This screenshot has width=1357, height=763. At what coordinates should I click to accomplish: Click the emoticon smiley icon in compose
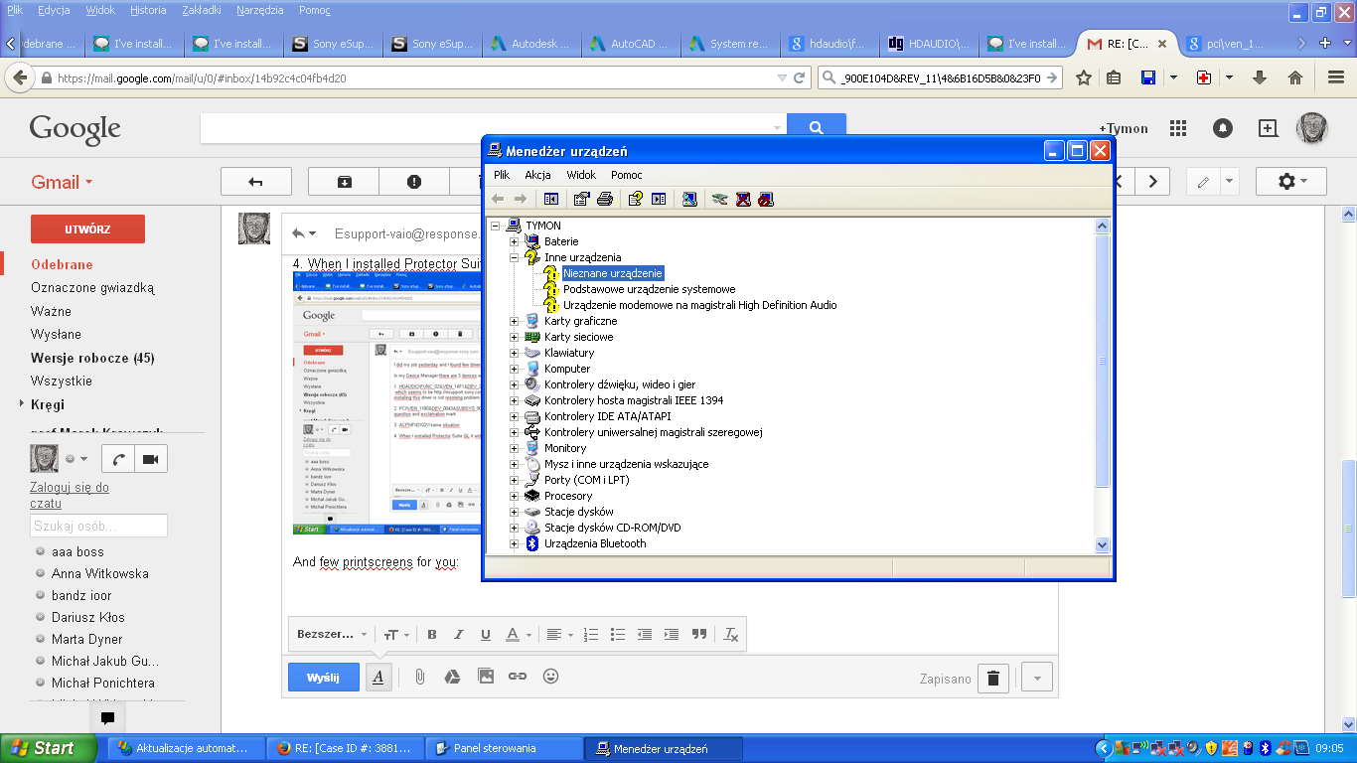pyautogui.click(x=550, y=677)
